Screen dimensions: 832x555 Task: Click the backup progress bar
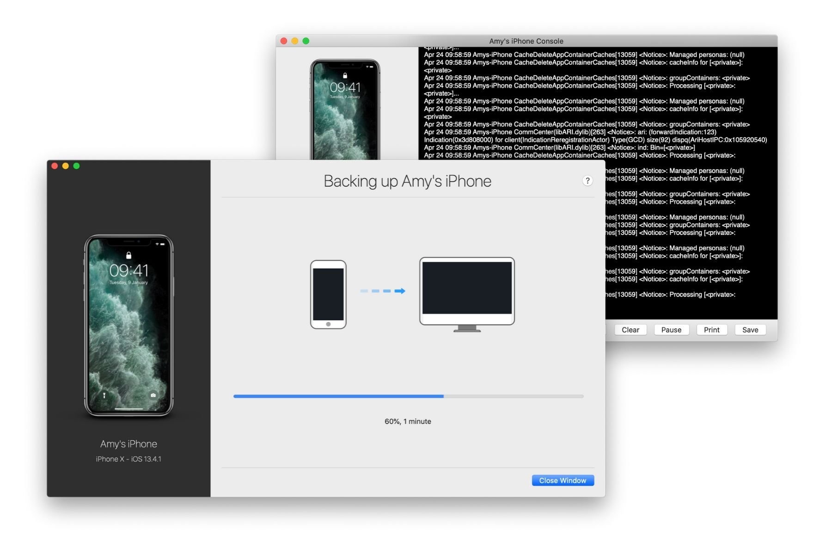point(408,396)
